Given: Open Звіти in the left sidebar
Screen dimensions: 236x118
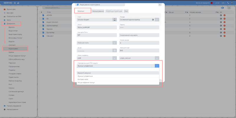Looking at the screenshot, I should pos(9,20).
